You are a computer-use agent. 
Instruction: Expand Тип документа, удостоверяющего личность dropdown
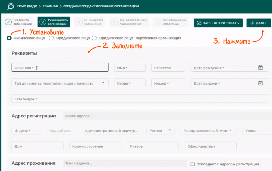point(103,83)
